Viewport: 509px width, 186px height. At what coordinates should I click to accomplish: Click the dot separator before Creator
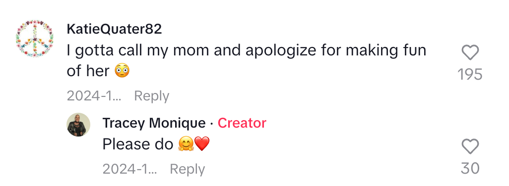click(x=212, y=123)
